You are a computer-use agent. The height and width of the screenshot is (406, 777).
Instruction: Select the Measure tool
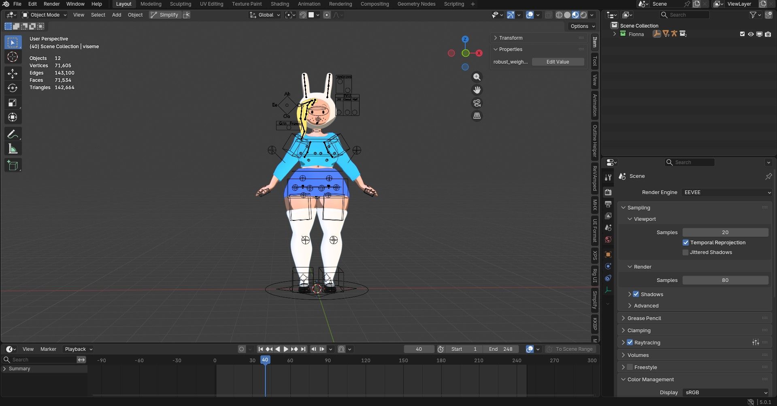coord(13,149)
